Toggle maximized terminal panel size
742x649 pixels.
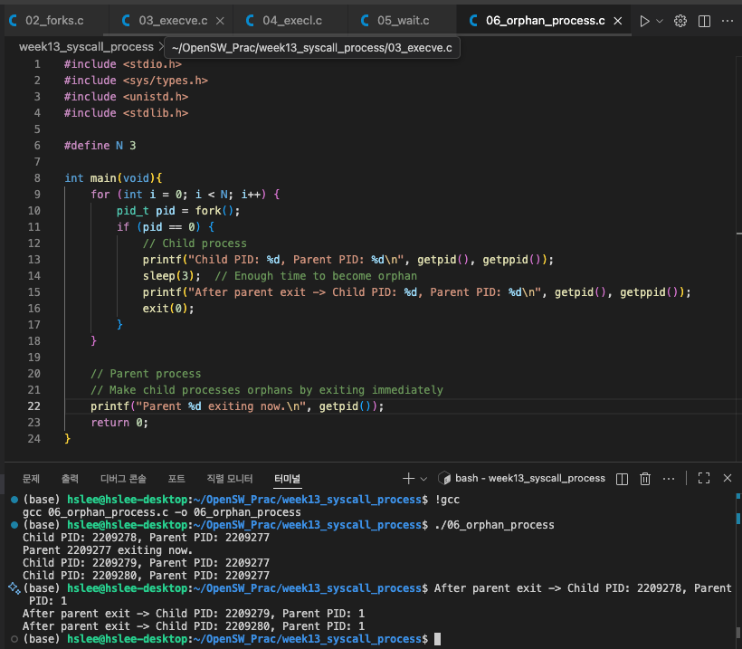click(x=704, y=478)
